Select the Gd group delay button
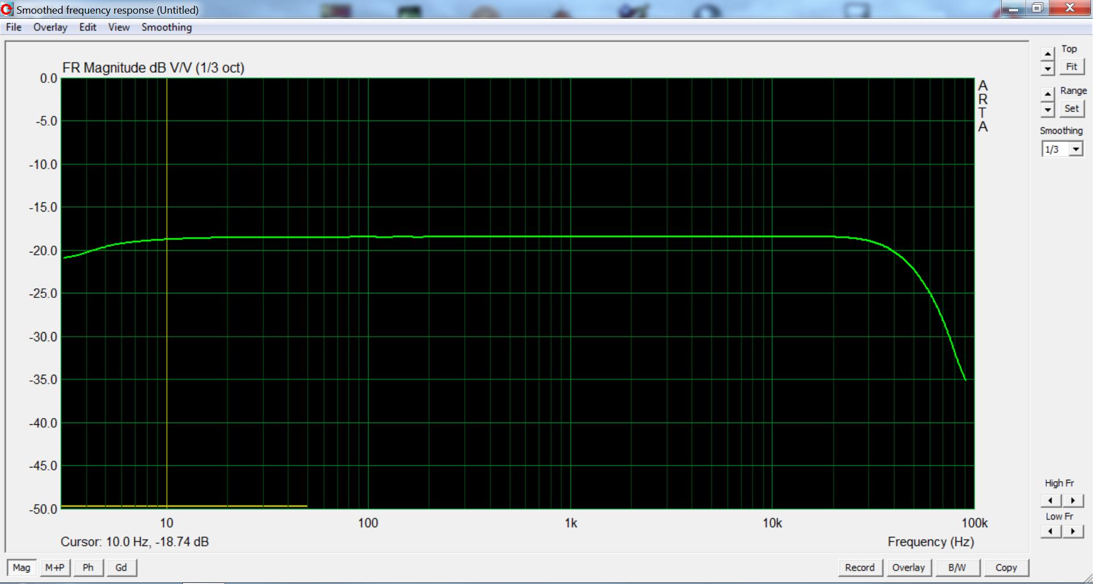 point(121,568)
